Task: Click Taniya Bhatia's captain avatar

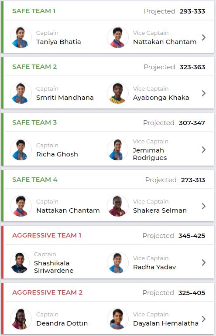Action: (x=21, y=37)
